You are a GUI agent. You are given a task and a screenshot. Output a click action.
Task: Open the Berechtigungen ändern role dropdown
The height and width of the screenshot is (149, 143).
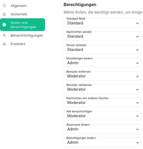[x=102, y=142]
